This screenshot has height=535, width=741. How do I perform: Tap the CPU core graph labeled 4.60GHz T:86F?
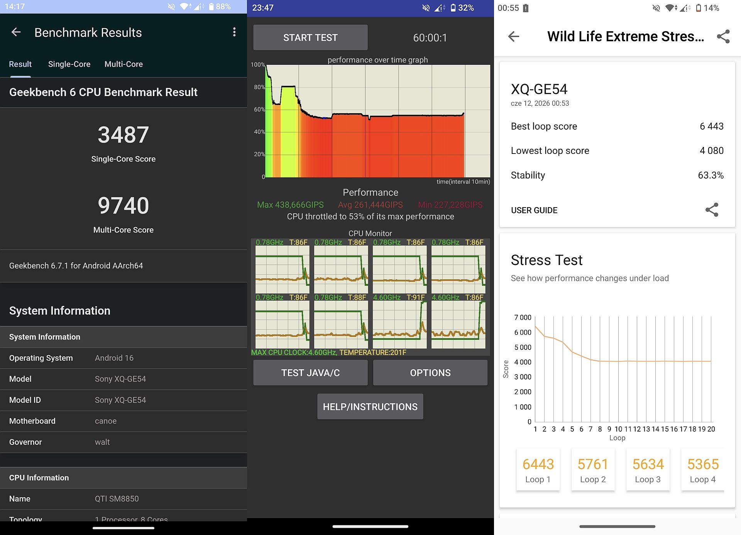(x=458, y=322)
